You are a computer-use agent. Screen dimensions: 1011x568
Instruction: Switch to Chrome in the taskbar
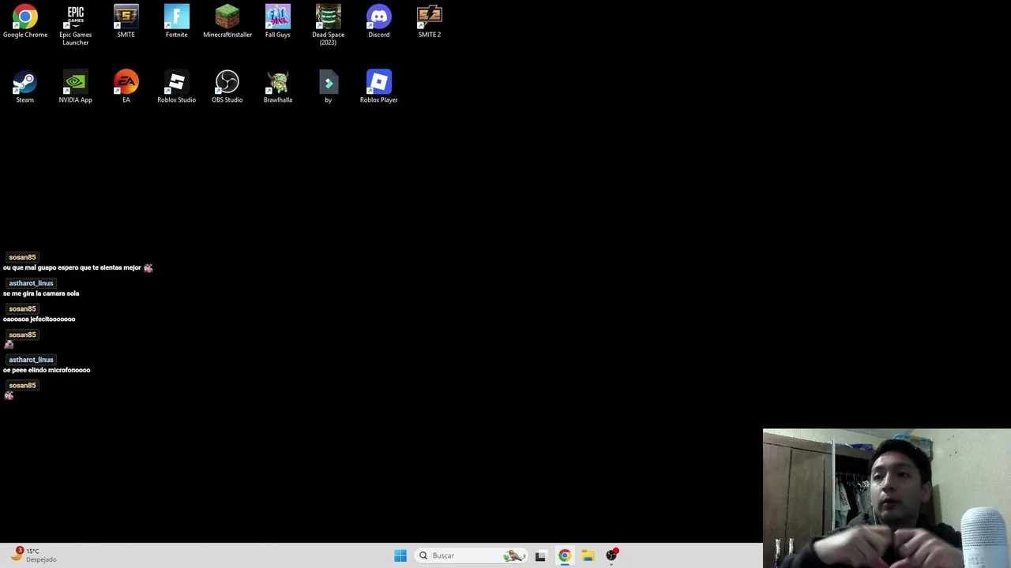(x=564, y=555)
